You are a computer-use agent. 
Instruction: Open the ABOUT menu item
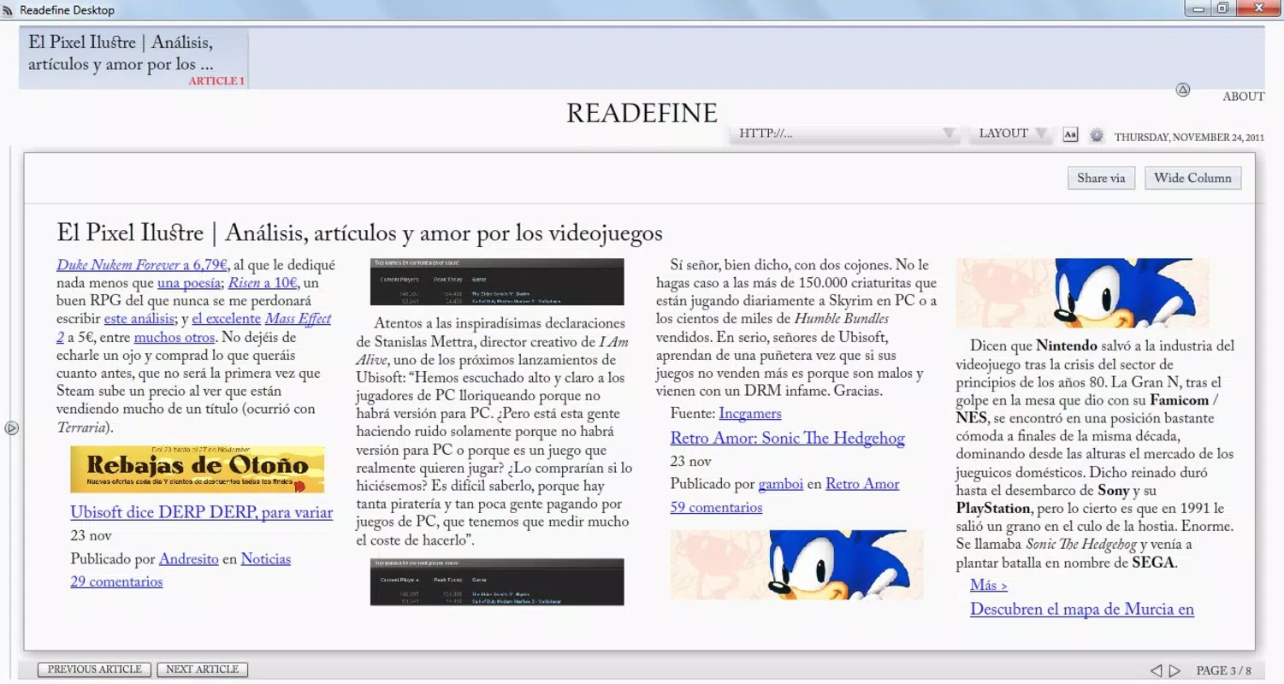pos(1243,97)
